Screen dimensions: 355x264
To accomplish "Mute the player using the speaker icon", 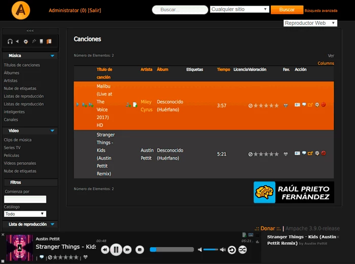I will (x=200, y=249).
